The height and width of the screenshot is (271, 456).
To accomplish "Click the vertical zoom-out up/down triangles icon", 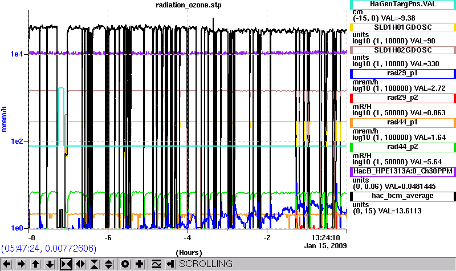I will (x=109, y=264).
